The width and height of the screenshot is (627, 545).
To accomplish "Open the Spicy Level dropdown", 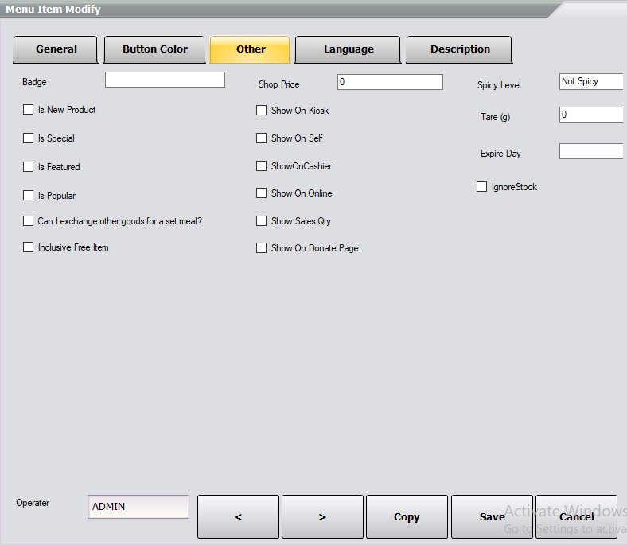I will [x=592, y=82].
